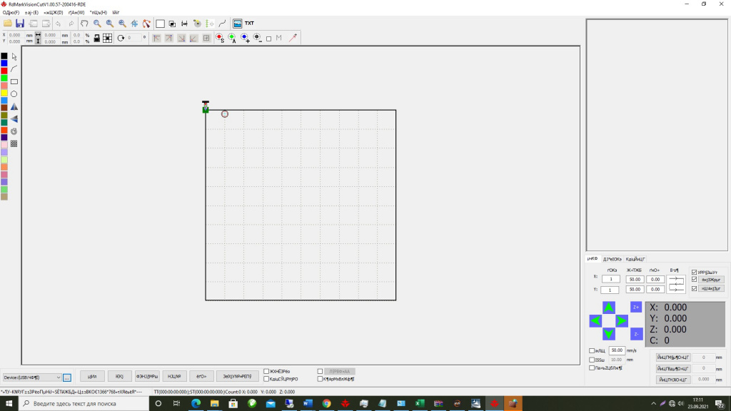731x411 pixels.
Task: Open the (H) menu in menu bar
Action: tap(99, 13)
